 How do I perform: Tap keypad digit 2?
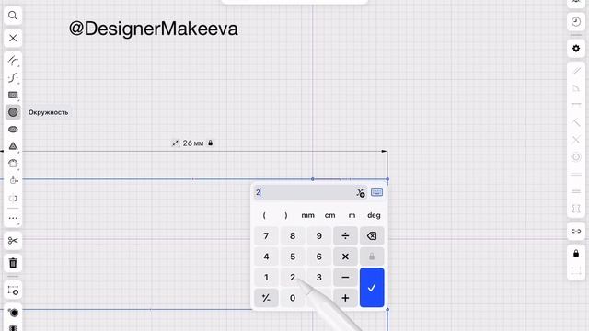[293, 278]
